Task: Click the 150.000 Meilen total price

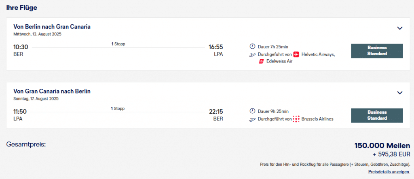Action: [382, 146]
